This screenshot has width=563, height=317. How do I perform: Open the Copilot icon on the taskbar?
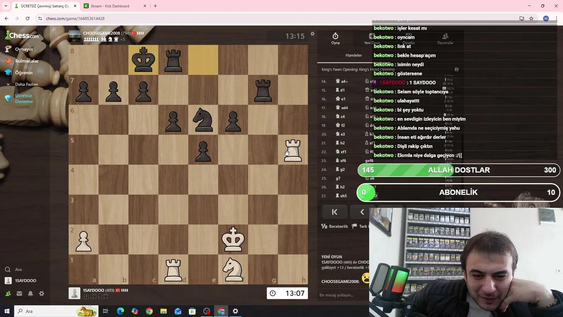135,311
